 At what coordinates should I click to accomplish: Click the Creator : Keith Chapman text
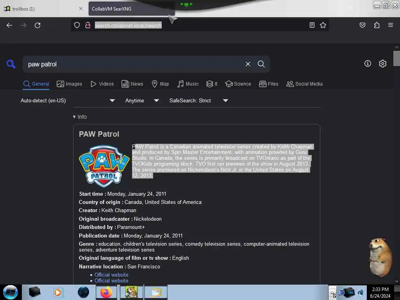point(107,211)
